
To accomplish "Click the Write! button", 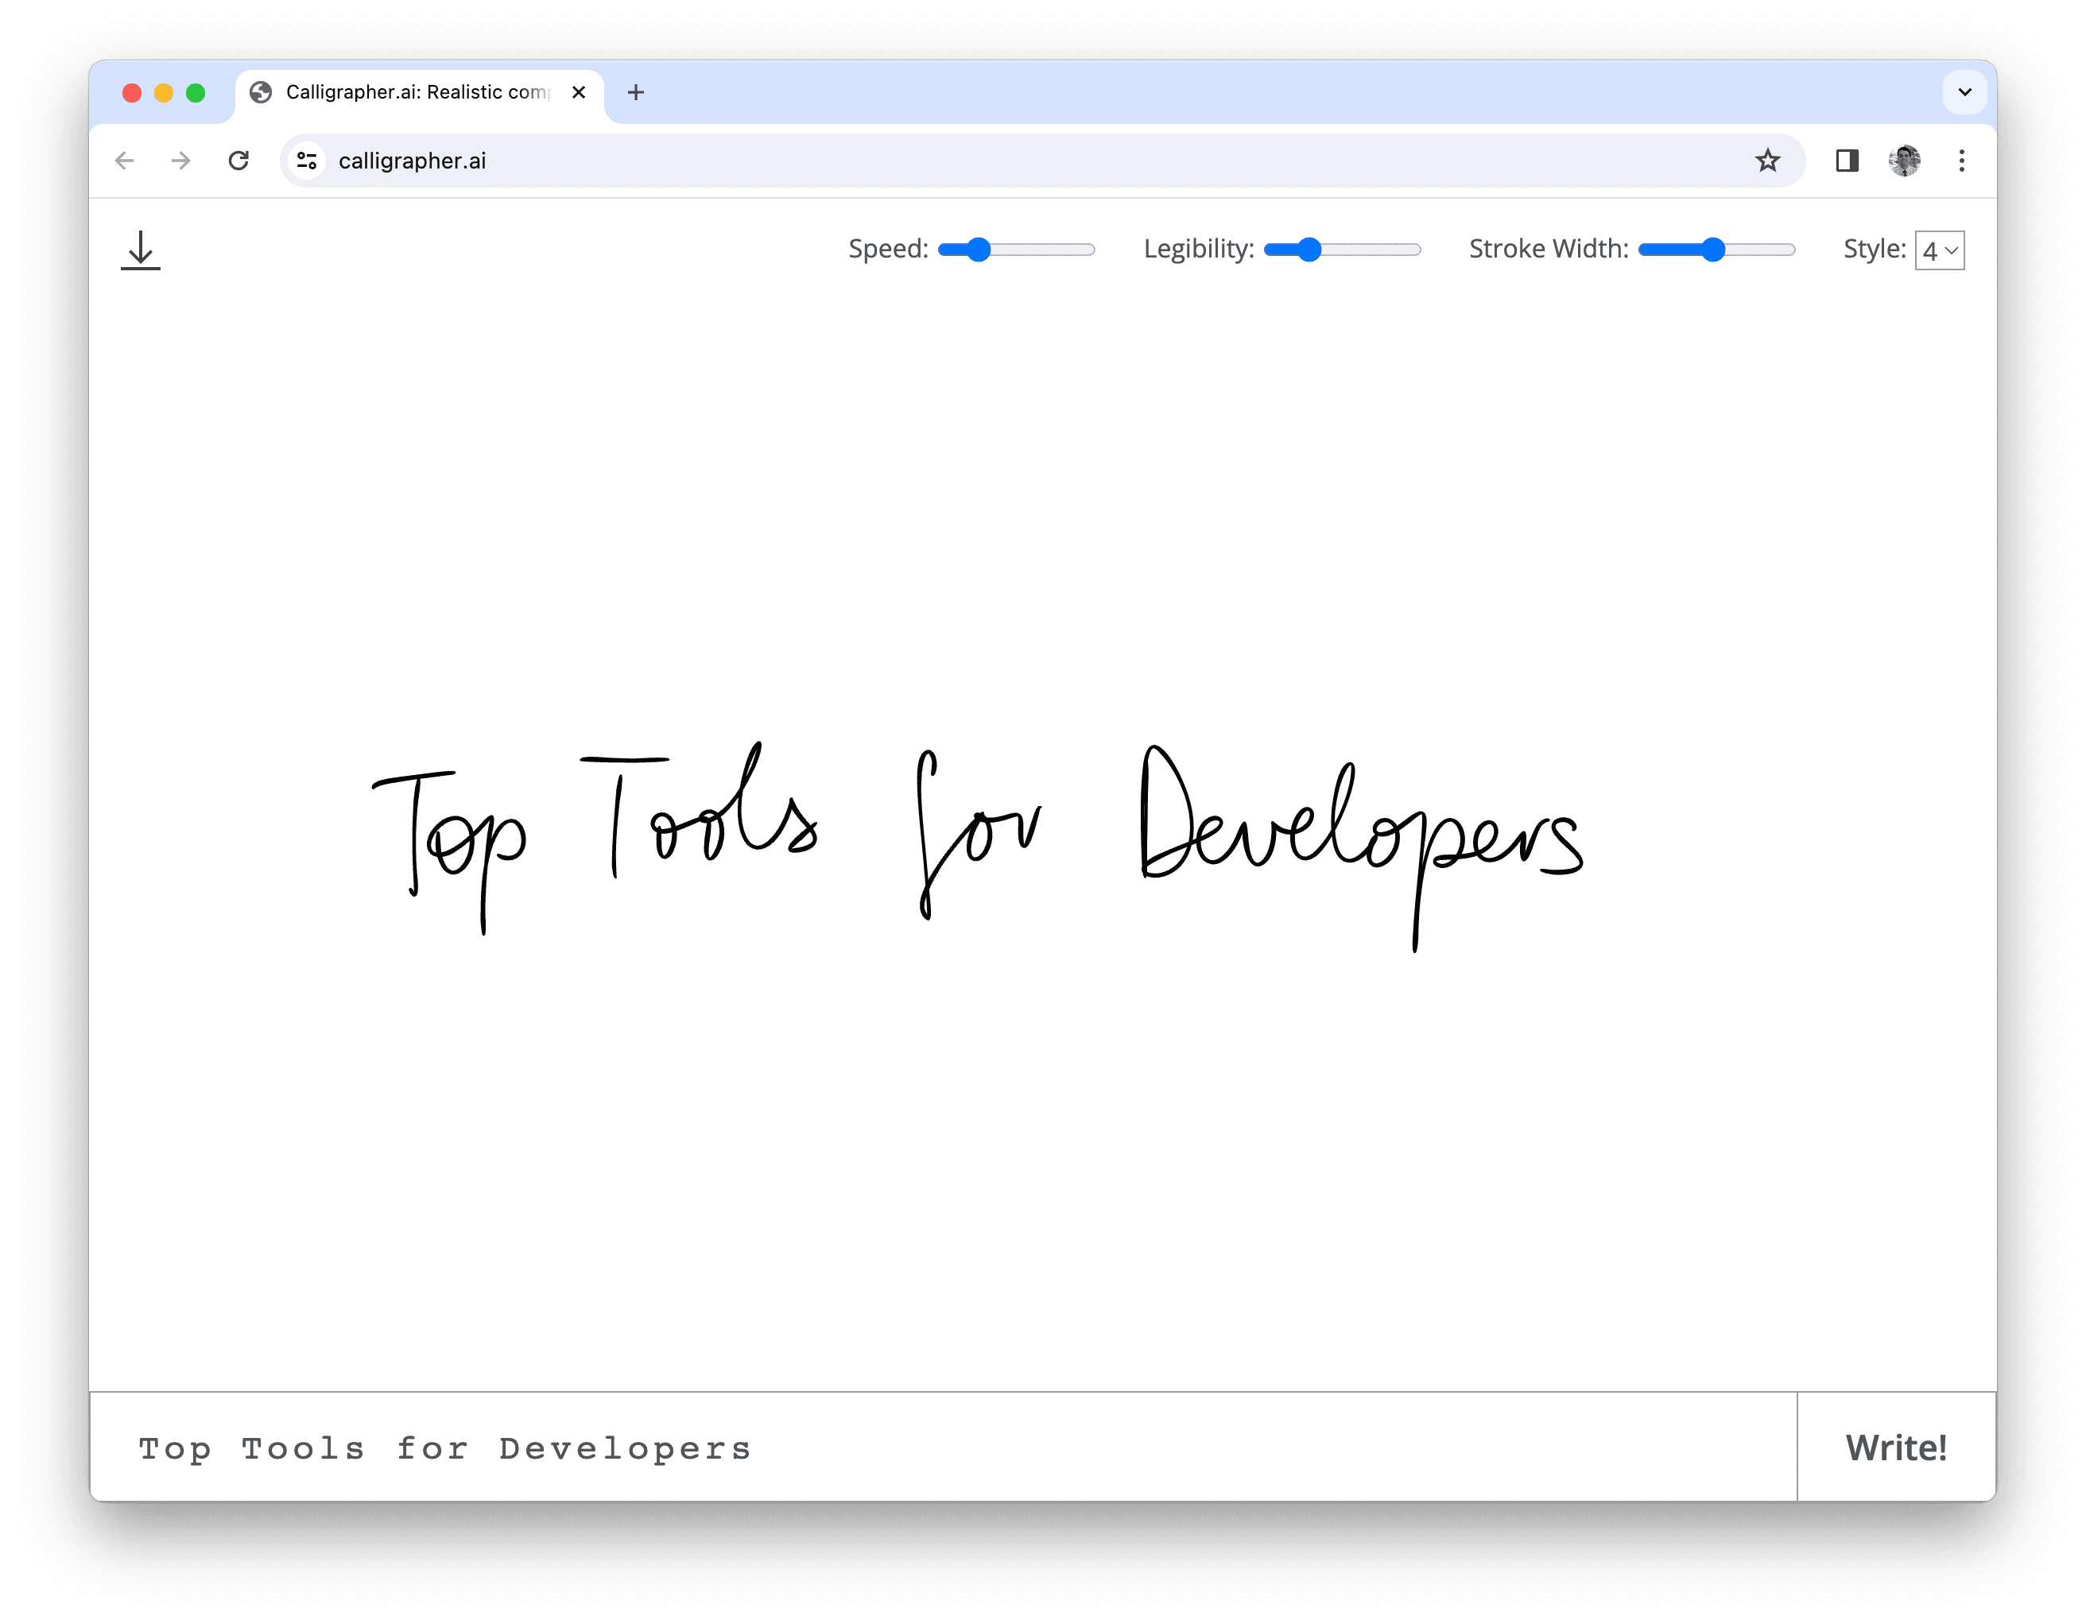I will [x=1897, y=1448].
